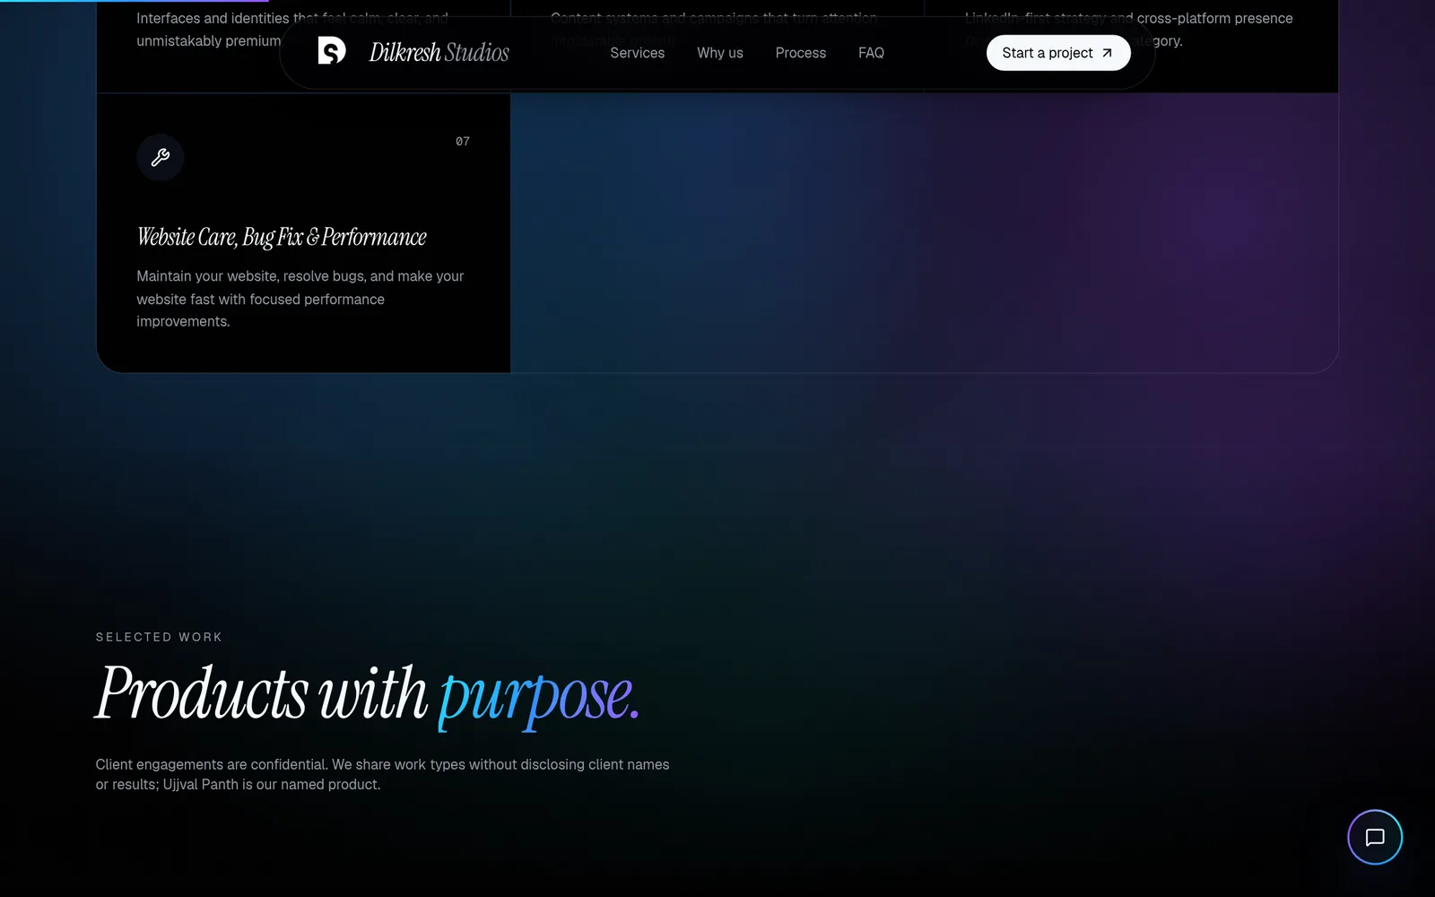Select the Website Care, Bug Fix & Performance heading

point(282,237)
